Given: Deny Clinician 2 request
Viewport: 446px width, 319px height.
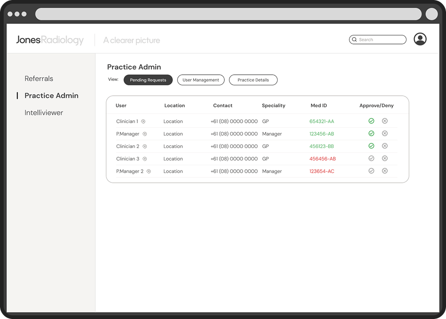Looking at the screenshot, I should (385, 146).
